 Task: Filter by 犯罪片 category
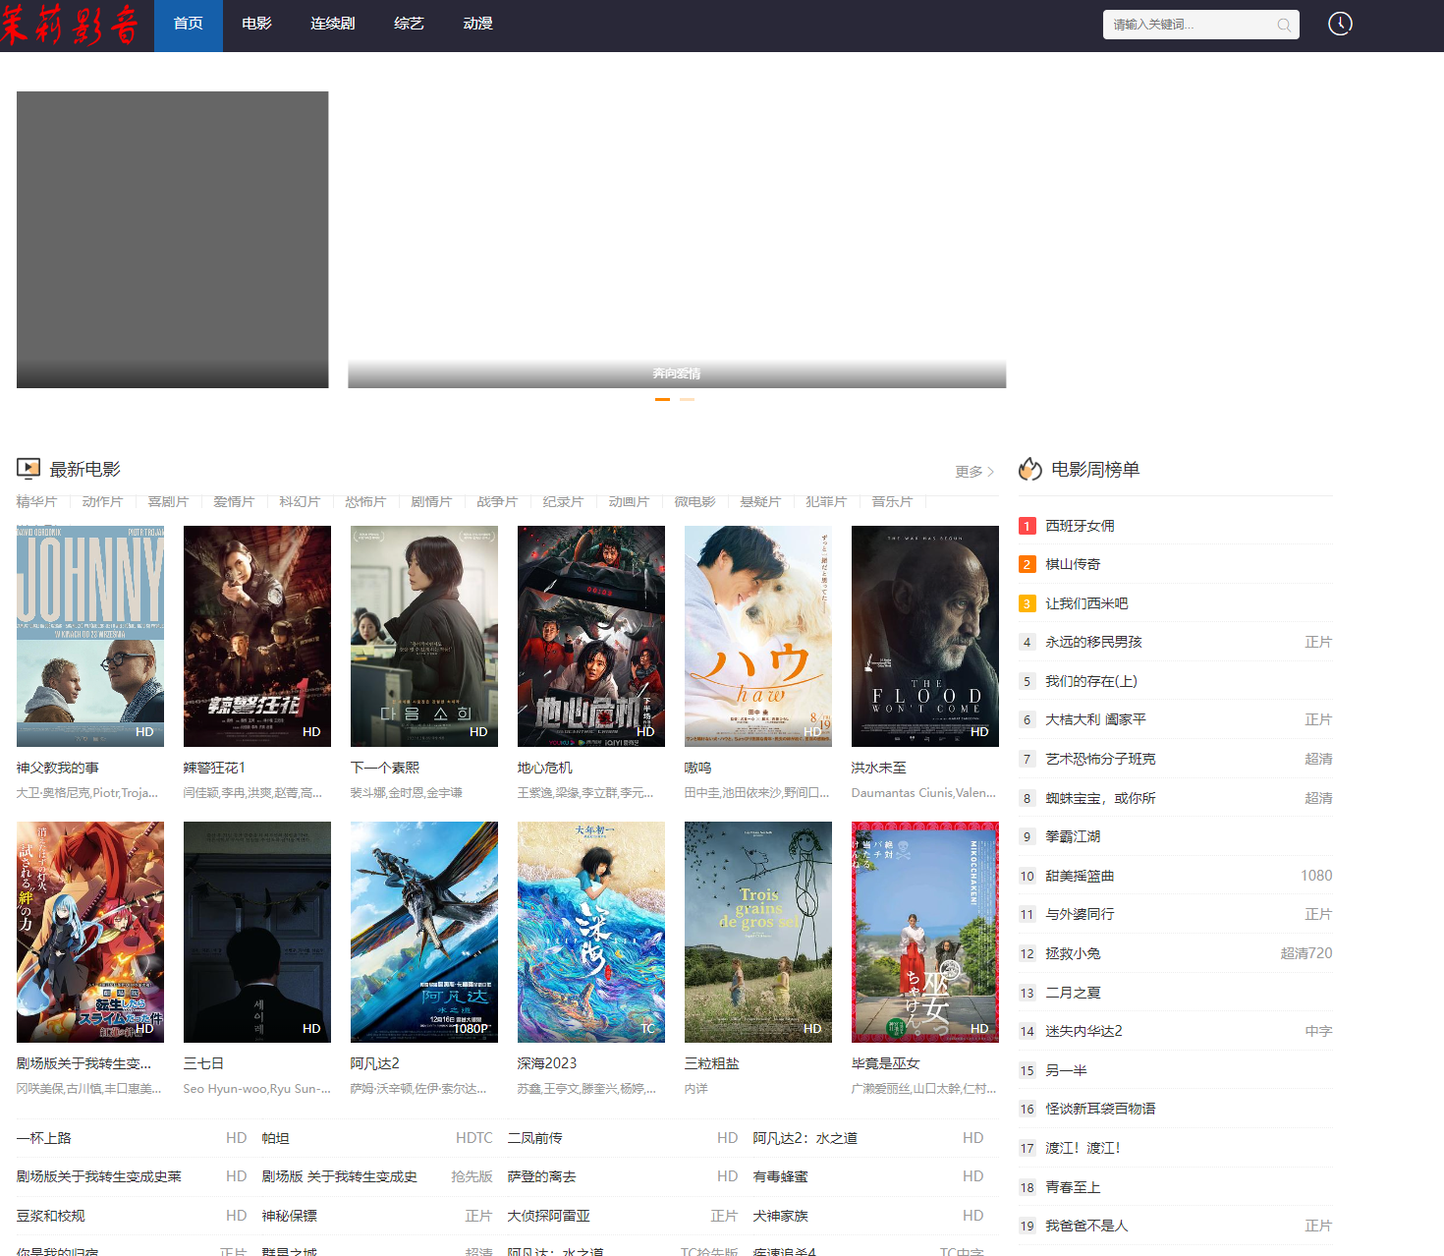point(826,501)
